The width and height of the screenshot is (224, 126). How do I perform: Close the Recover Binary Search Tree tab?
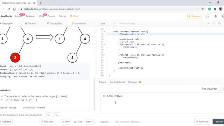click(x=34, y=3)
